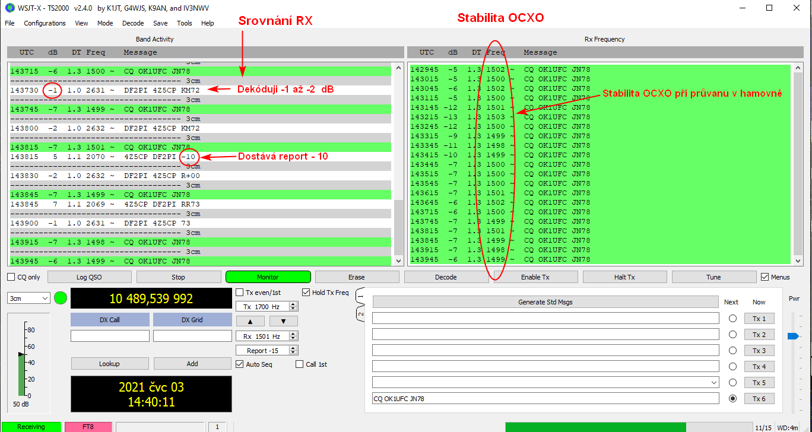Uncheck Hold Tx Freq

coord(306,292)
